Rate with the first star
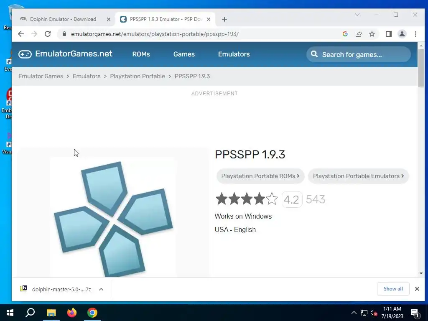 222,199
